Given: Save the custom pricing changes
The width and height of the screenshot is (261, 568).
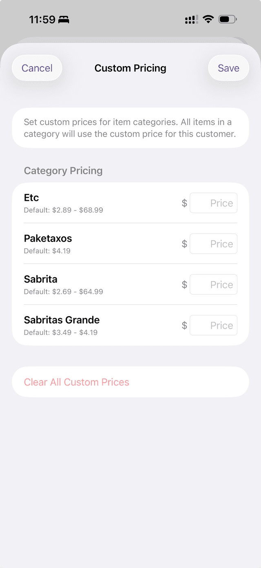Looking at the screenshot, I should [x=228, y=68].
